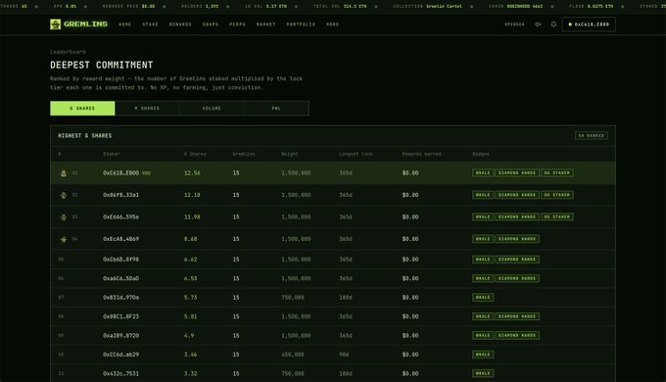
Task: Click the Leaderboard breadcrumb label
Action: pos(68,52)
